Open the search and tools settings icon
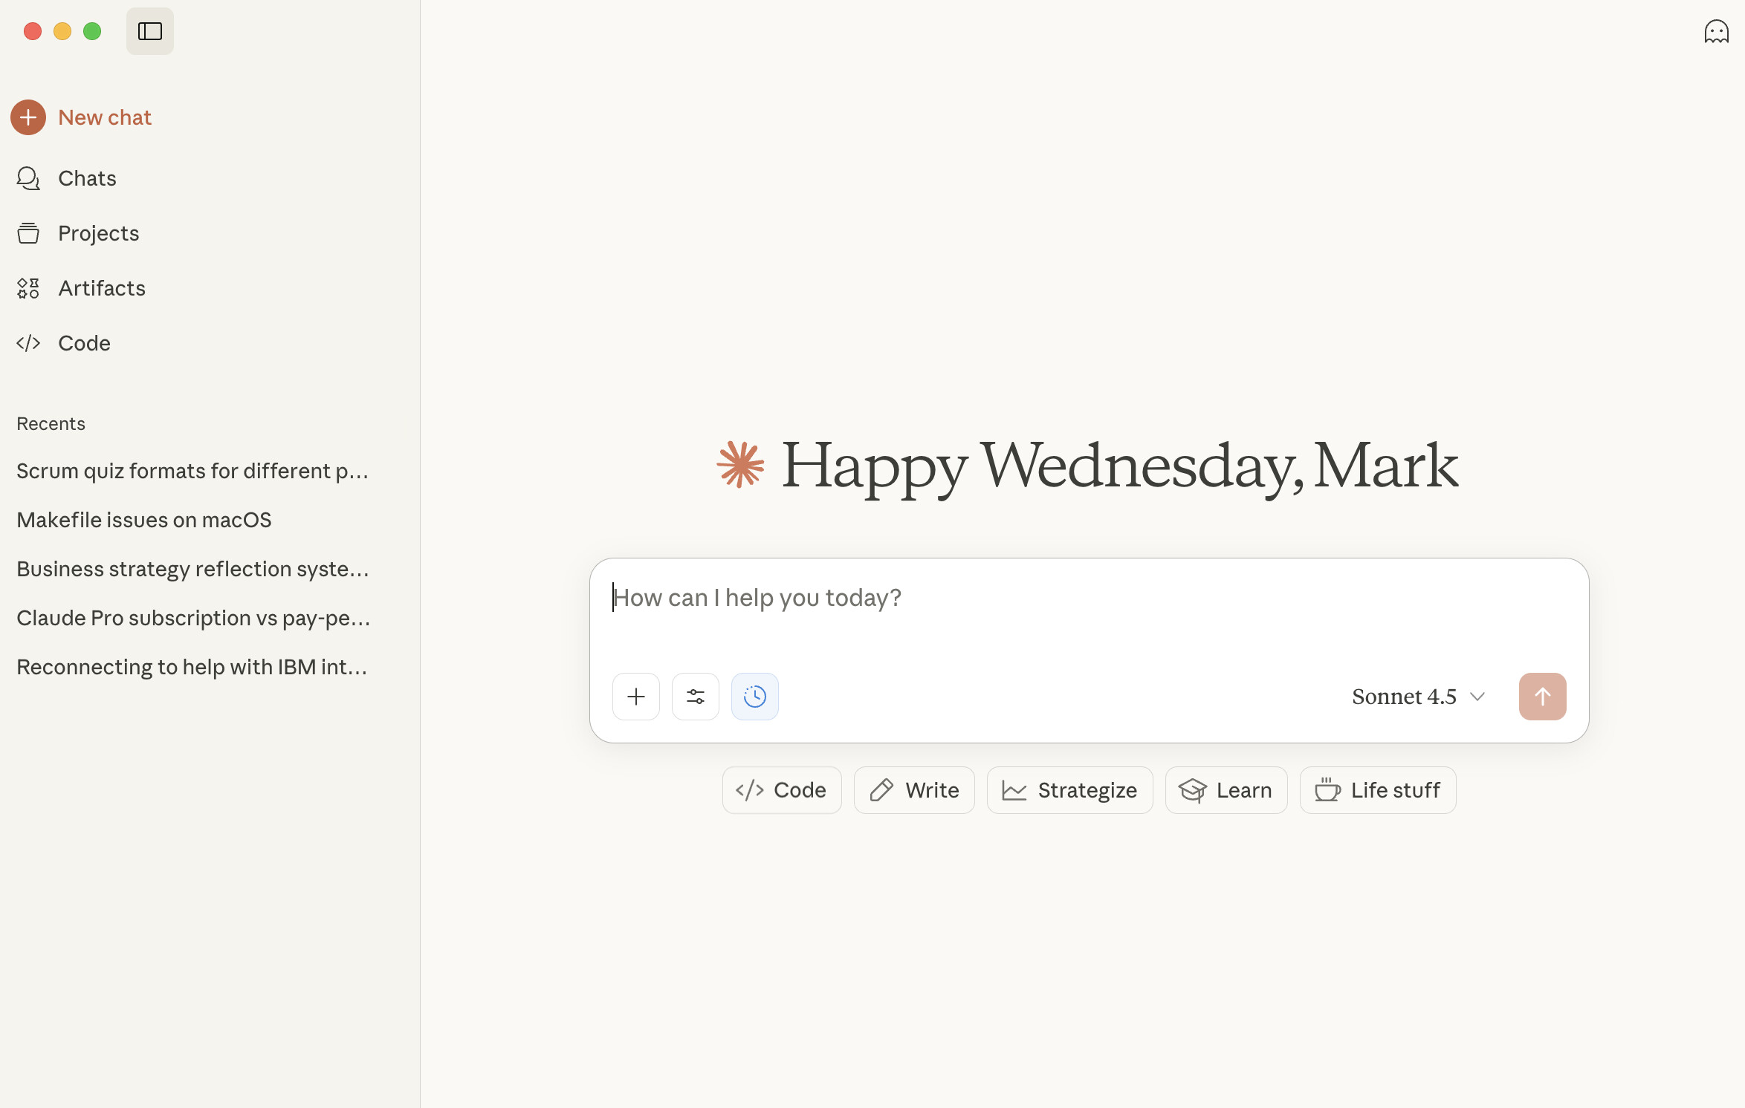1745x1108 pixels. [695, 697]
